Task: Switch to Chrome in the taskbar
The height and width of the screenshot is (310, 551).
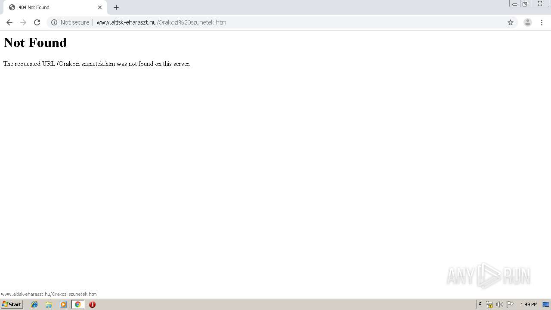Action: click(x=78, y=304)
